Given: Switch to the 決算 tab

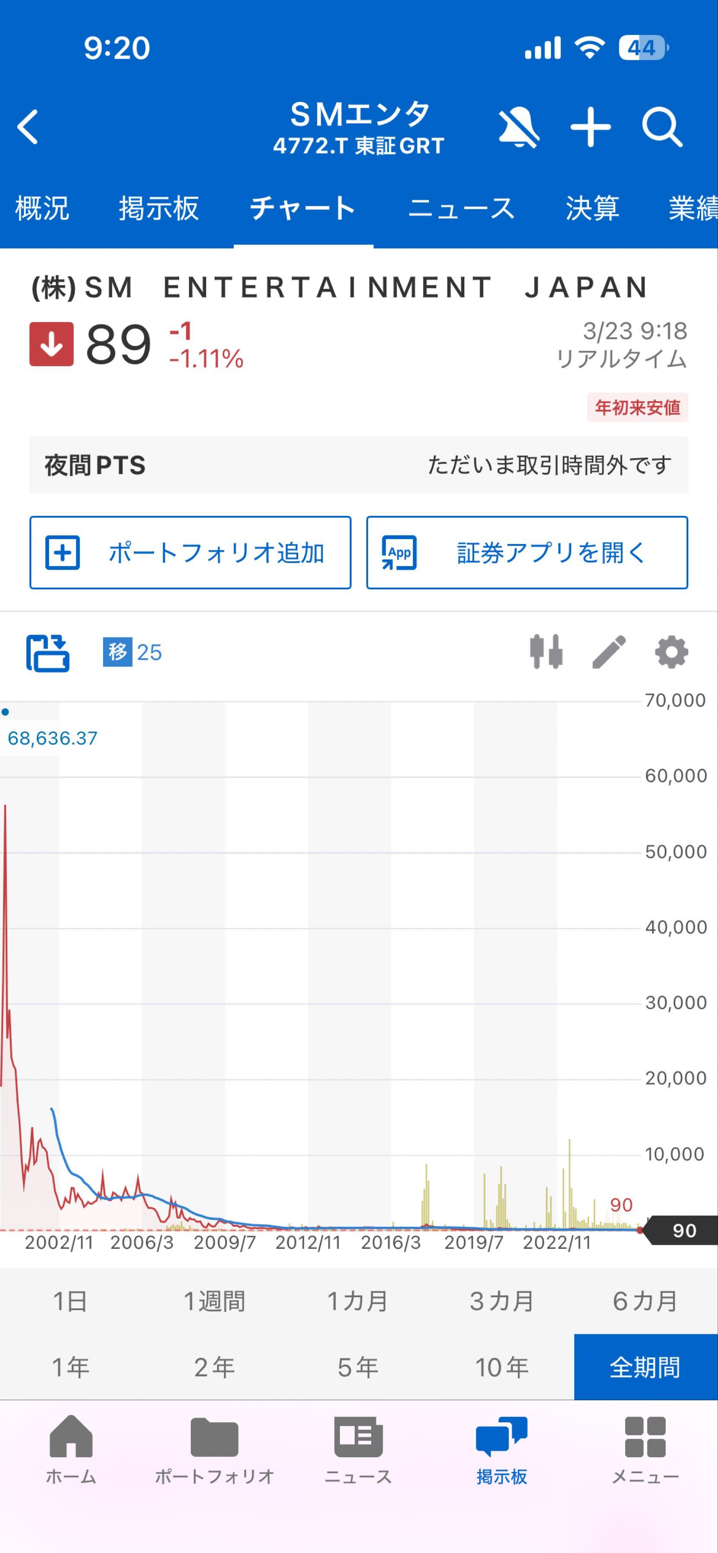Looking at the screenshot, I should pyautogui.click(x=592, y=209).
